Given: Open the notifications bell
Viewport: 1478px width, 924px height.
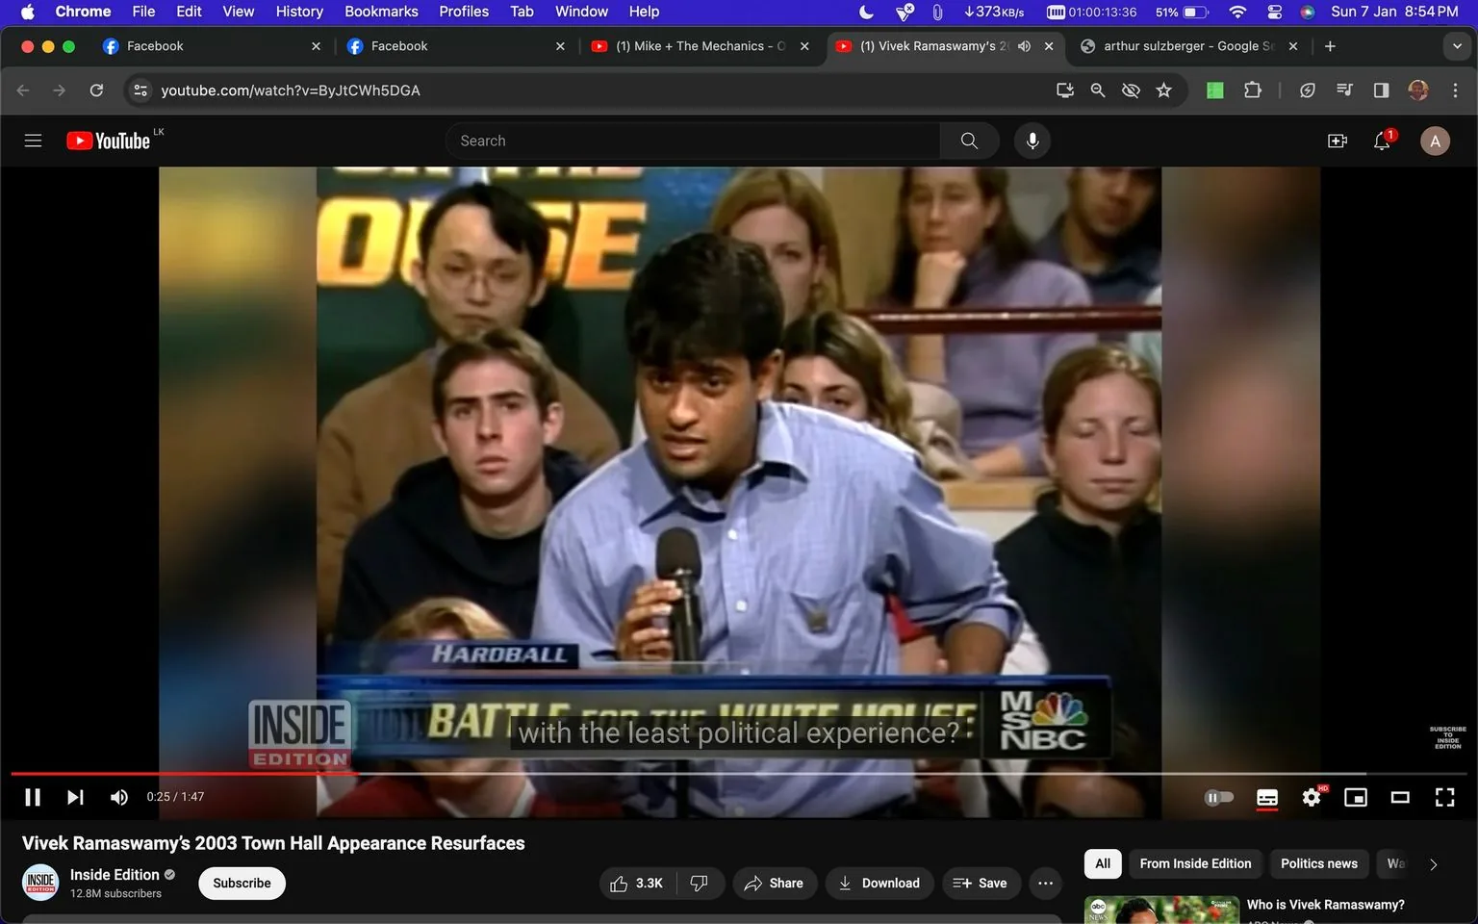Looking at the screenshot, I should click(1381, 140).
